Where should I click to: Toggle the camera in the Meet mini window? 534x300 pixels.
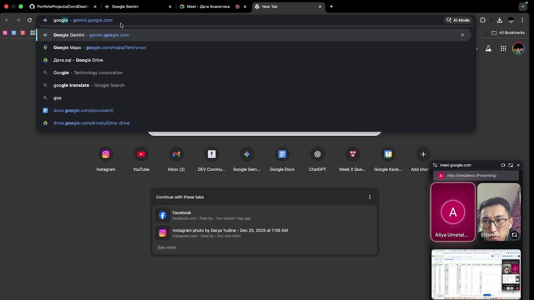coord(503,165)
